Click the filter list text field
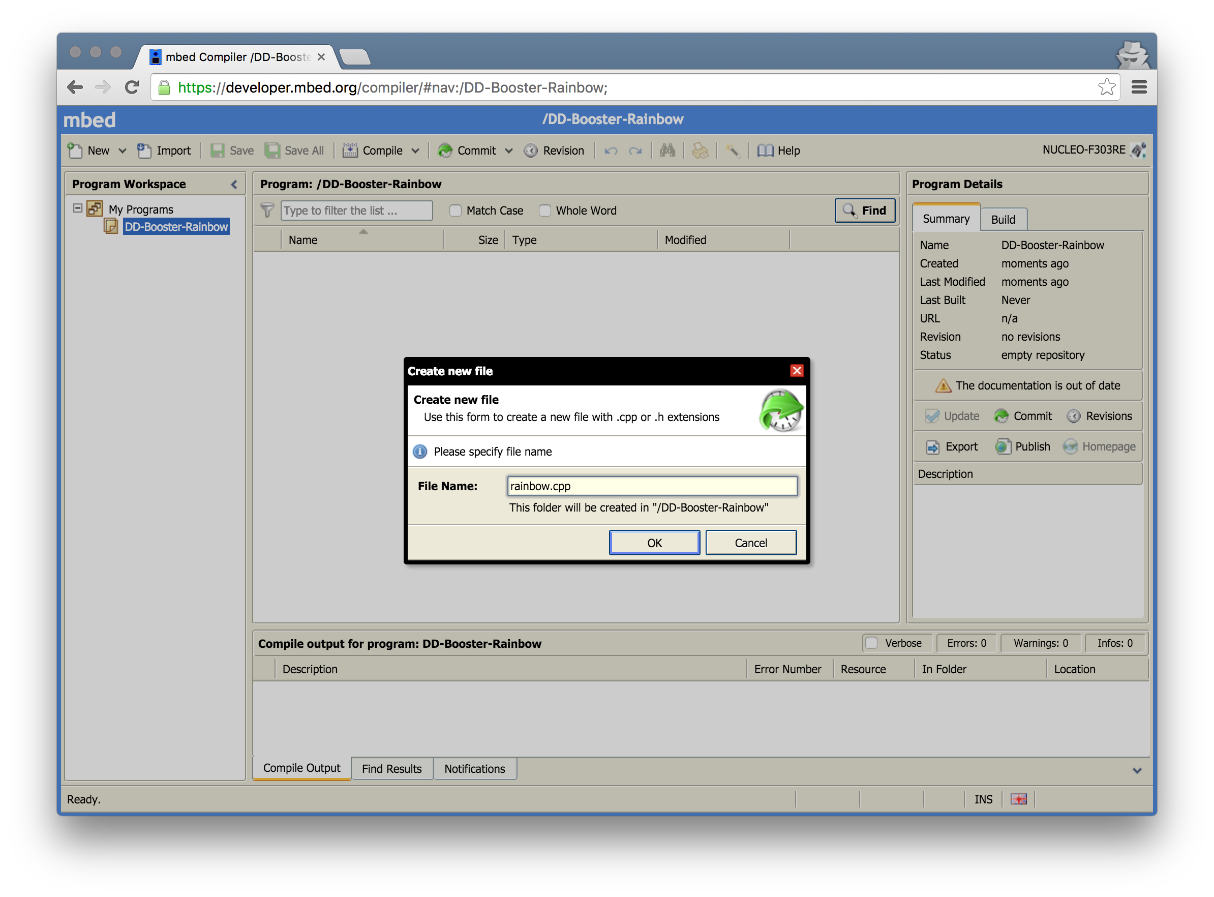Image resolution: width=1214 pixels, height=897 pixels. [356, 210]
